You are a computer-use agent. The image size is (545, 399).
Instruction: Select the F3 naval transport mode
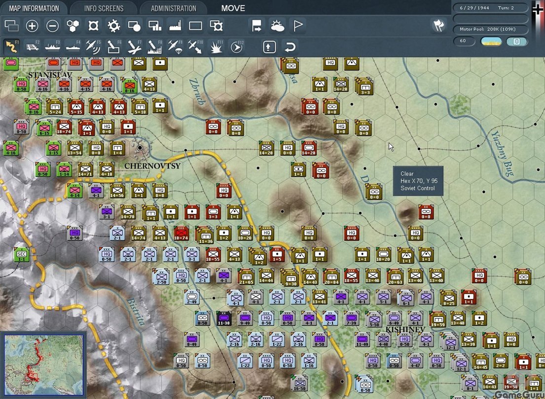tap(52, 46)
